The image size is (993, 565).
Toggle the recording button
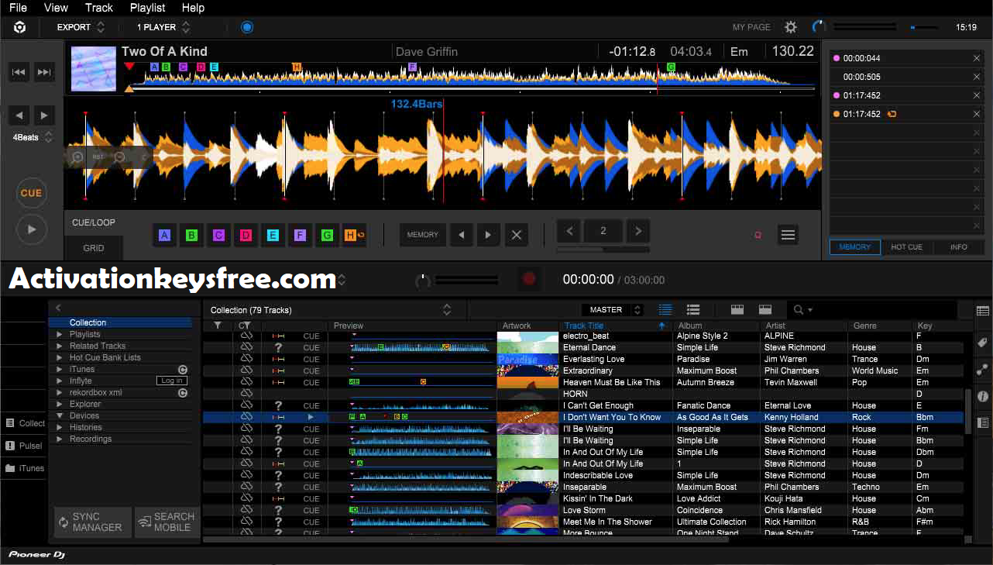coord(529,279)
